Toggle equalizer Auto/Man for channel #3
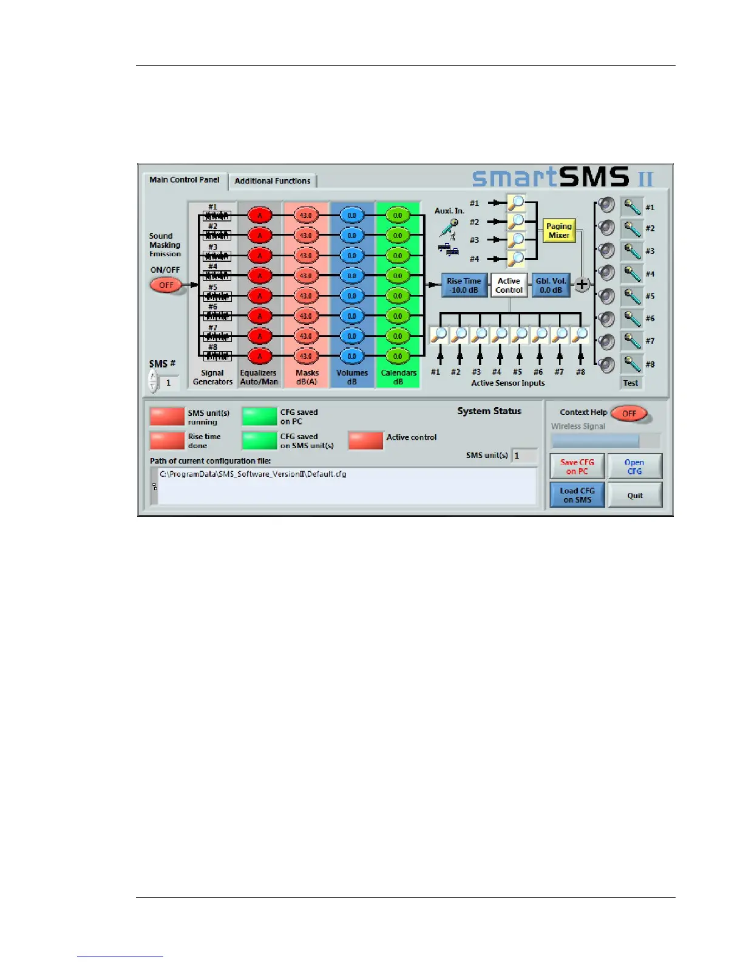Viewport: 743px width, 962px height. (x=260, y=256)
